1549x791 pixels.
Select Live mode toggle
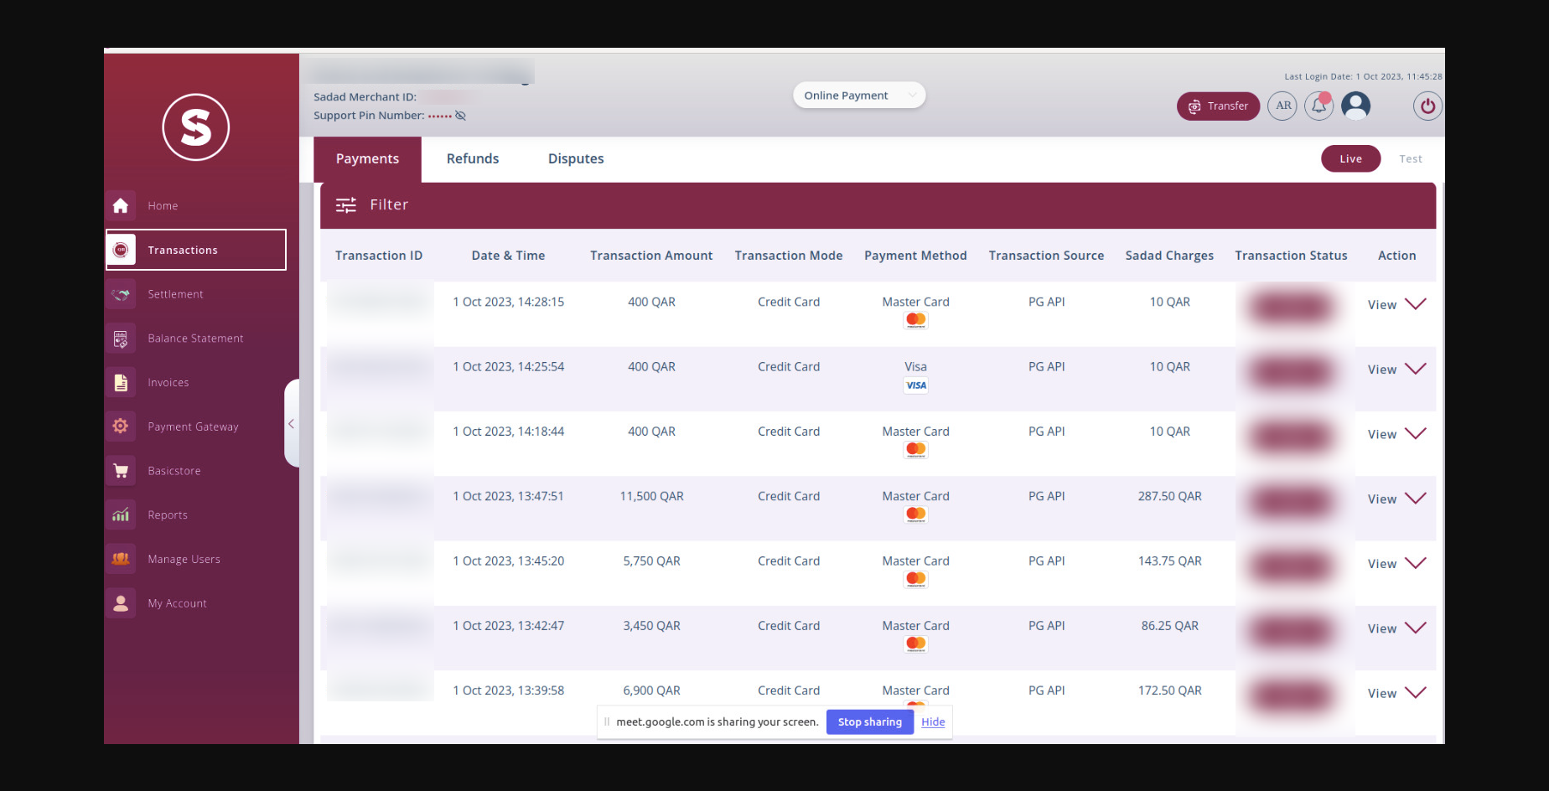coord(1350,159)
